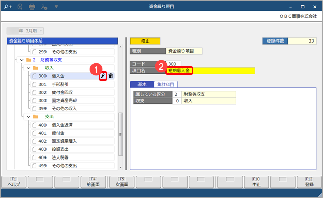Select 499 その他の支出 in the tree
323x198 pixels.
72,166
